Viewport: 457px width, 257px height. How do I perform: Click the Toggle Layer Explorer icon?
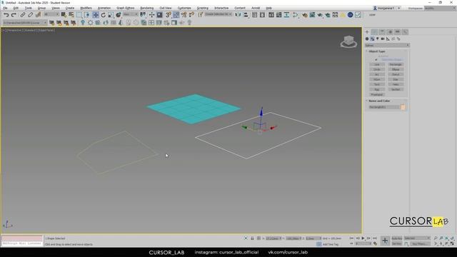click(262, 14)
